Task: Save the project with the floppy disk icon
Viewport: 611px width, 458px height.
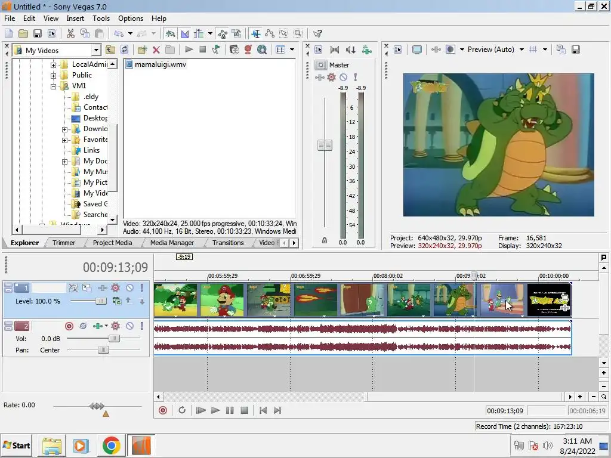Action: pyautogui.click(x=38, y=33)
